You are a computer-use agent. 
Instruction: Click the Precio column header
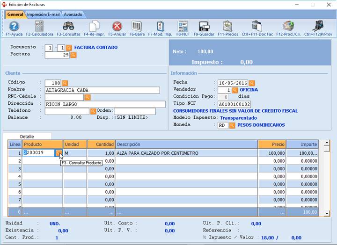click(272, 144)
